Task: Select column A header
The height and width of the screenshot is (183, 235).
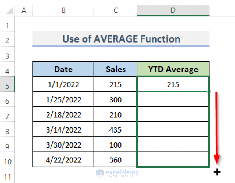Action: [24, 10]
